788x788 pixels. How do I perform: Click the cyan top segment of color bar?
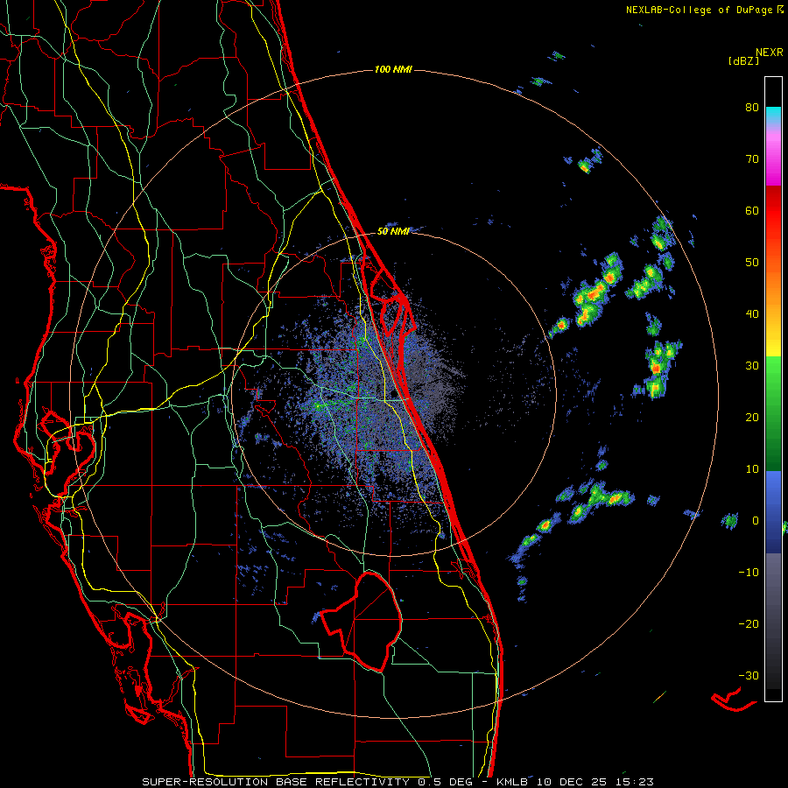tap(773, 115)
